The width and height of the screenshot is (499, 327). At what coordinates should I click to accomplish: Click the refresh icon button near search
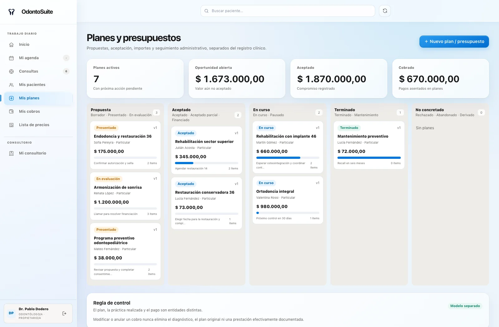pyautogui.click(x=385, y=11)
